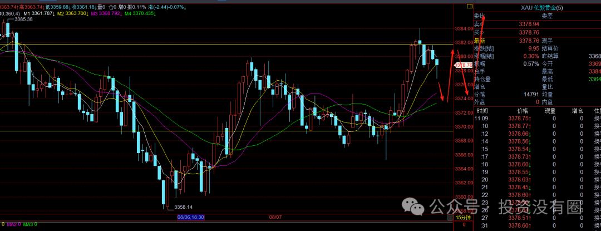Click the 增仓 column header in tick table

coord(578,111)
